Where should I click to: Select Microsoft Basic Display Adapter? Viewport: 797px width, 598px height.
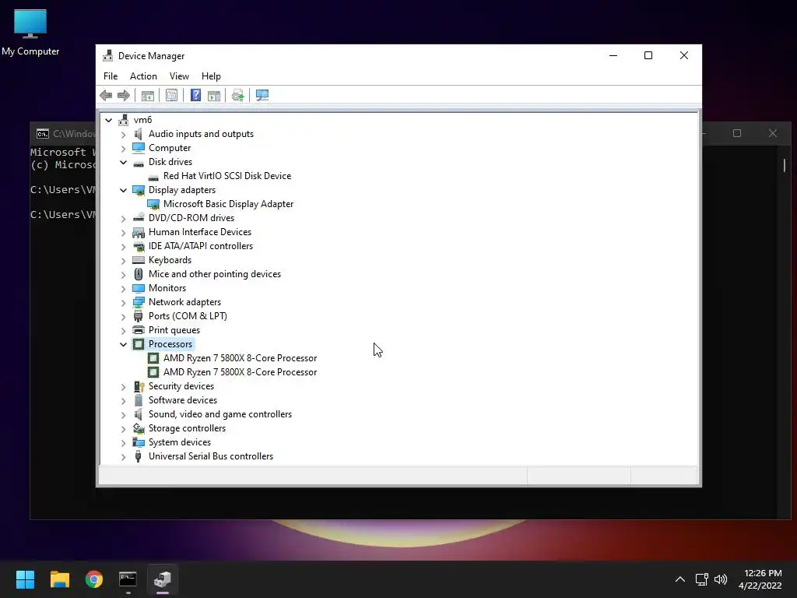pos(228,204)
